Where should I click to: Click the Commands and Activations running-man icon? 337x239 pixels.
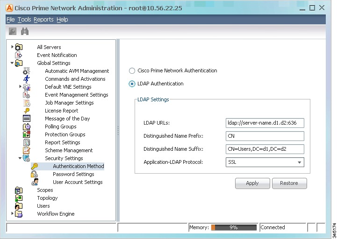(27, 79)
